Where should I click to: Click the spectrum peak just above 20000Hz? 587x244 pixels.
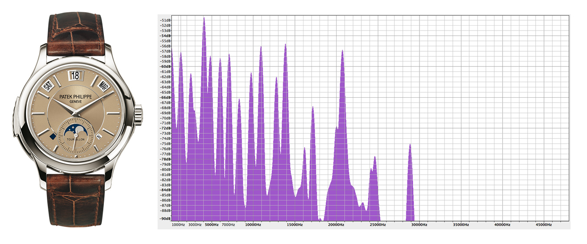tap(343, 136)
